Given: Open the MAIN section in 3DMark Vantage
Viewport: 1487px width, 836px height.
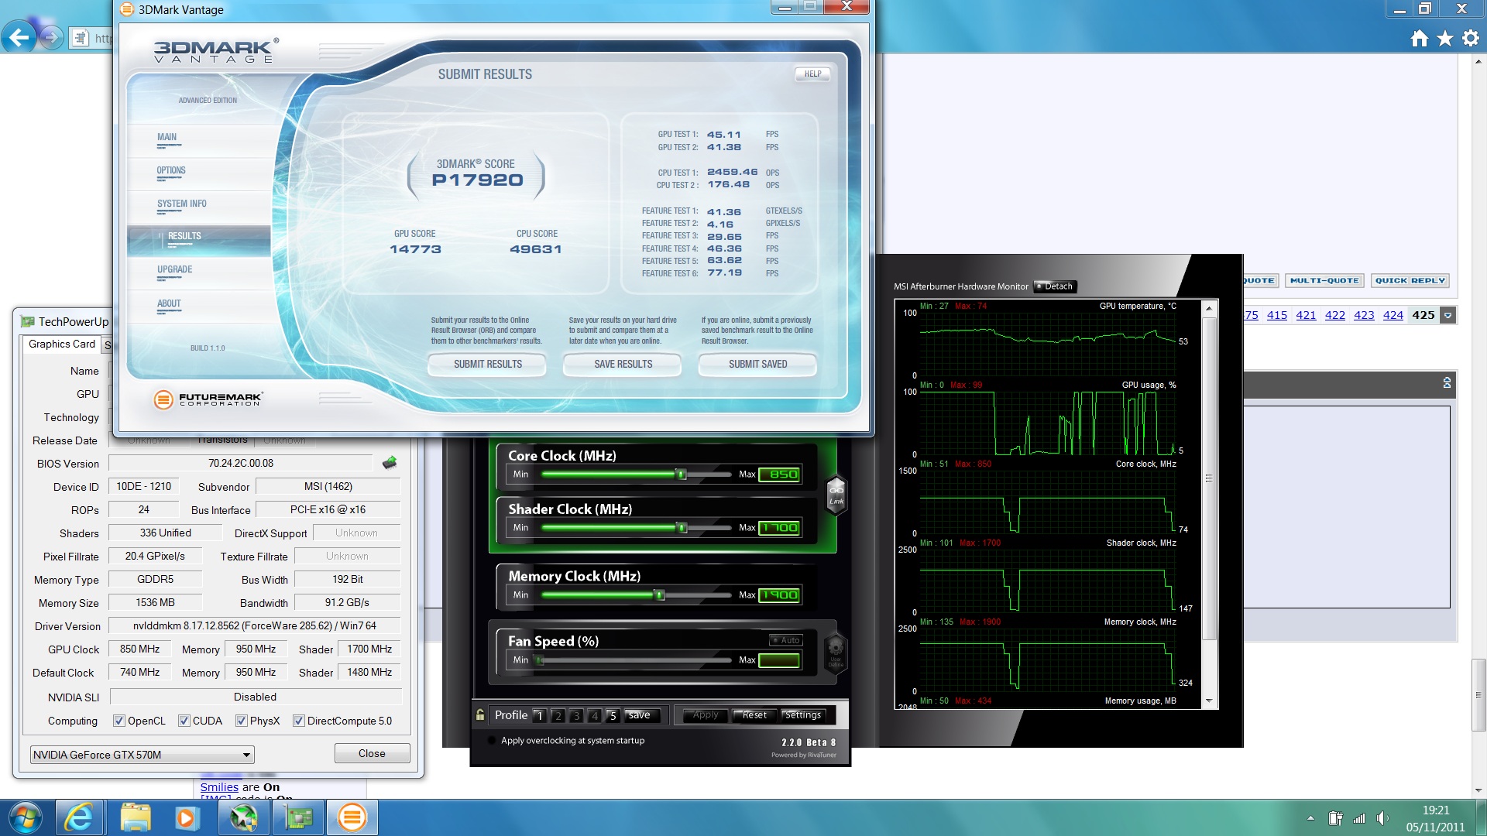Looking at the screenshot, I should pos(167,137).
